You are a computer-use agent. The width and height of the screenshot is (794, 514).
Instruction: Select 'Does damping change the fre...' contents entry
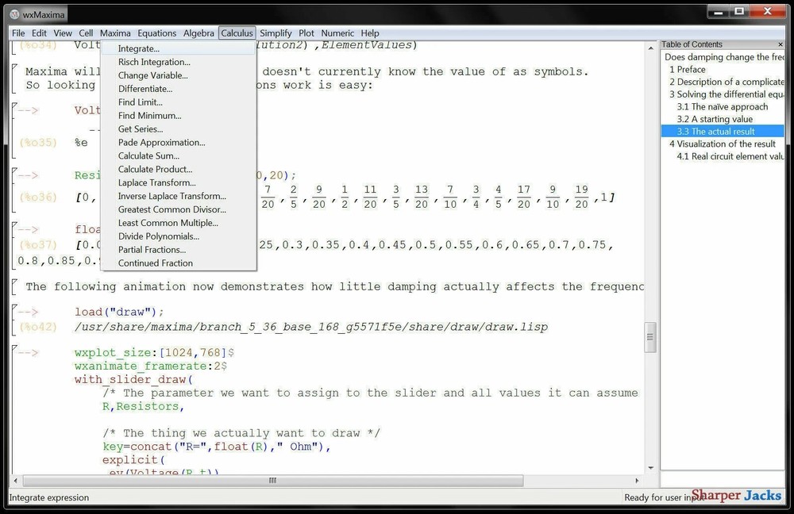tap(724, 57)
